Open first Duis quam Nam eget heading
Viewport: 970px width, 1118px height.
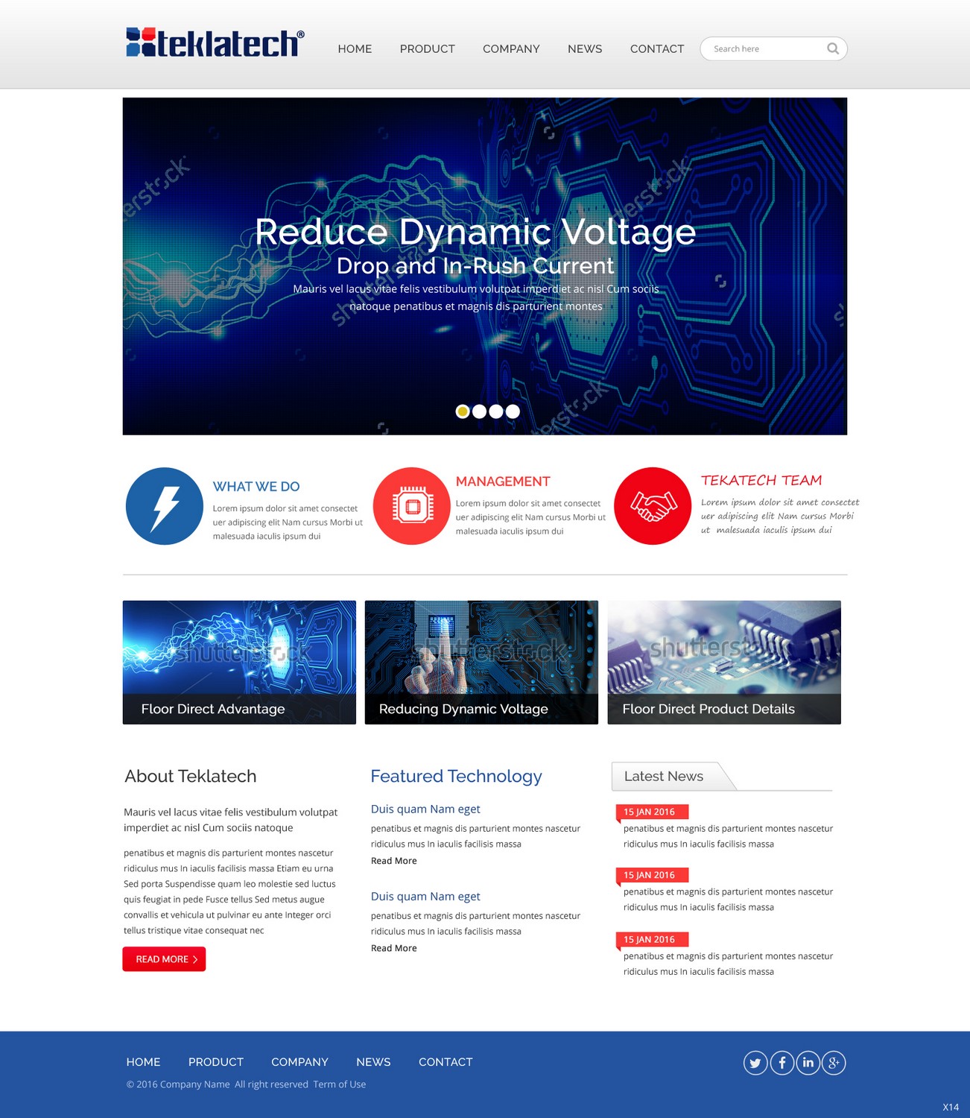(x=425, y=809)
